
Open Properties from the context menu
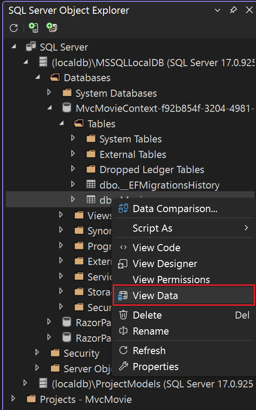coord(184,367)
